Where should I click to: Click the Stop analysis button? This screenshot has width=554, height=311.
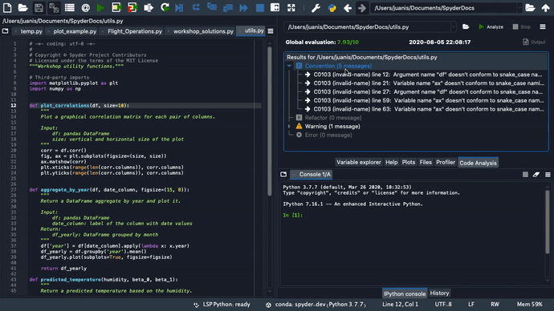(x=522, y=26)
